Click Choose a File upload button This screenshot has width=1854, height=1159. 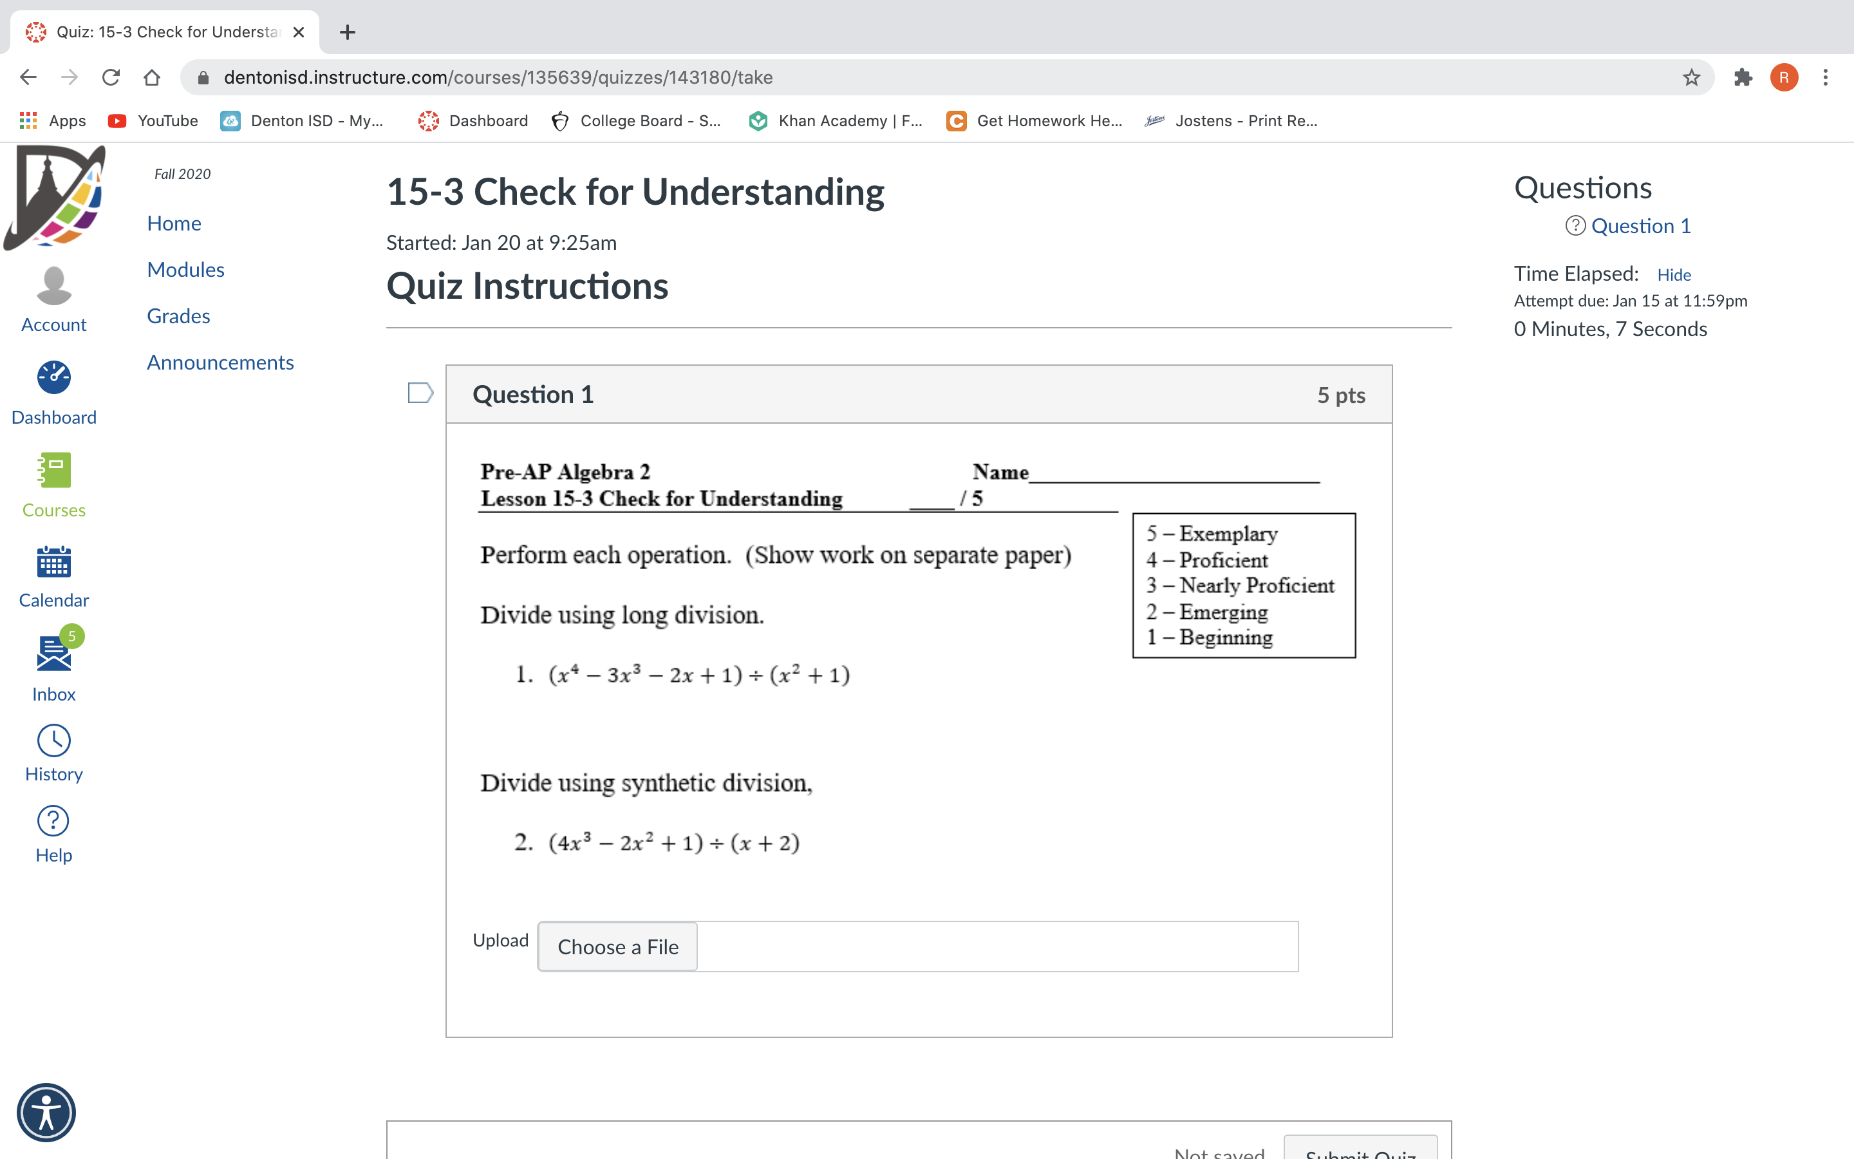click(617, 947)
